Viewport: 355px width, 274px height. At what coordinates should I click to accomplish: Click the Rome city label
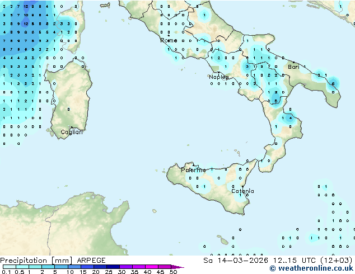click(x=169, y=40)
